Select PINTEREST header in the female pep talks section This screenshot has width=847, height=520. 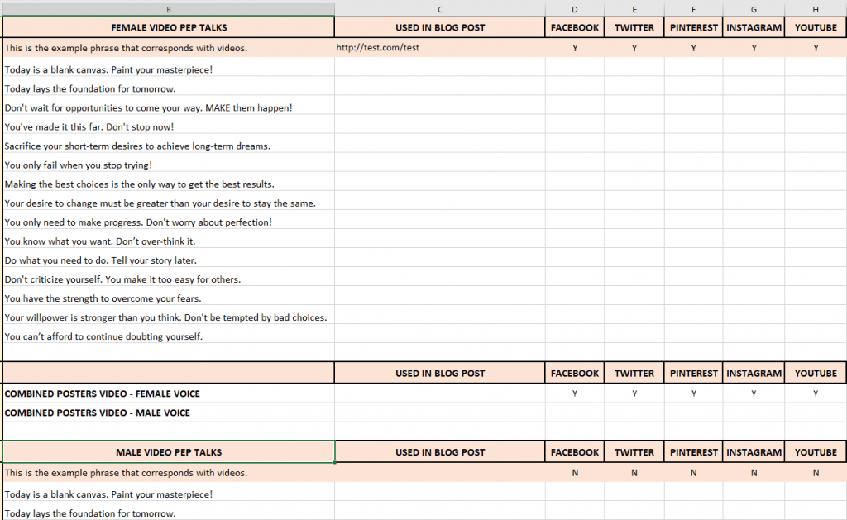click(693, 28)
